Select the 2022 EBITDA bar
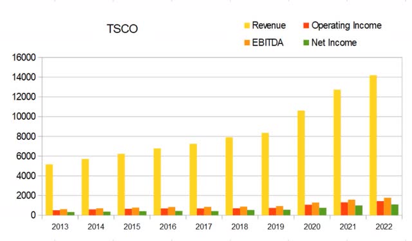 (388, 207)
